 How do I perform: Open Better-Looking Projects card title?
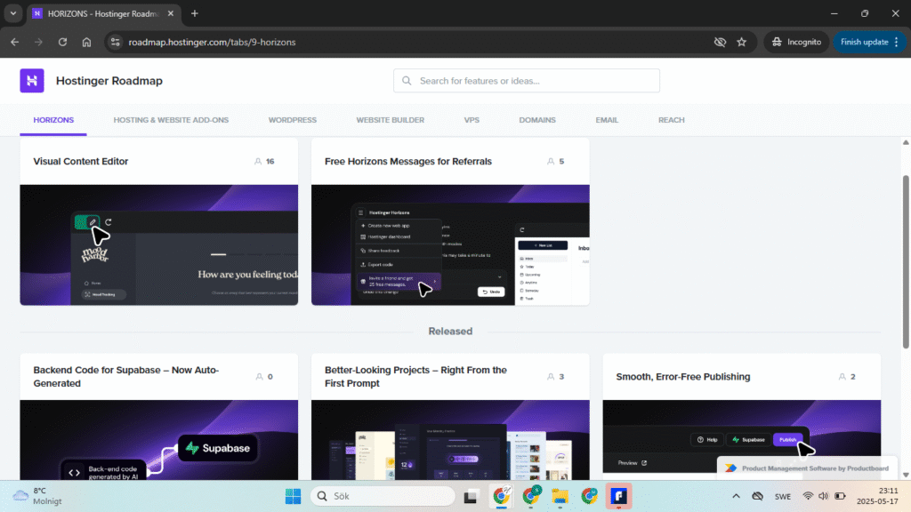416,377
